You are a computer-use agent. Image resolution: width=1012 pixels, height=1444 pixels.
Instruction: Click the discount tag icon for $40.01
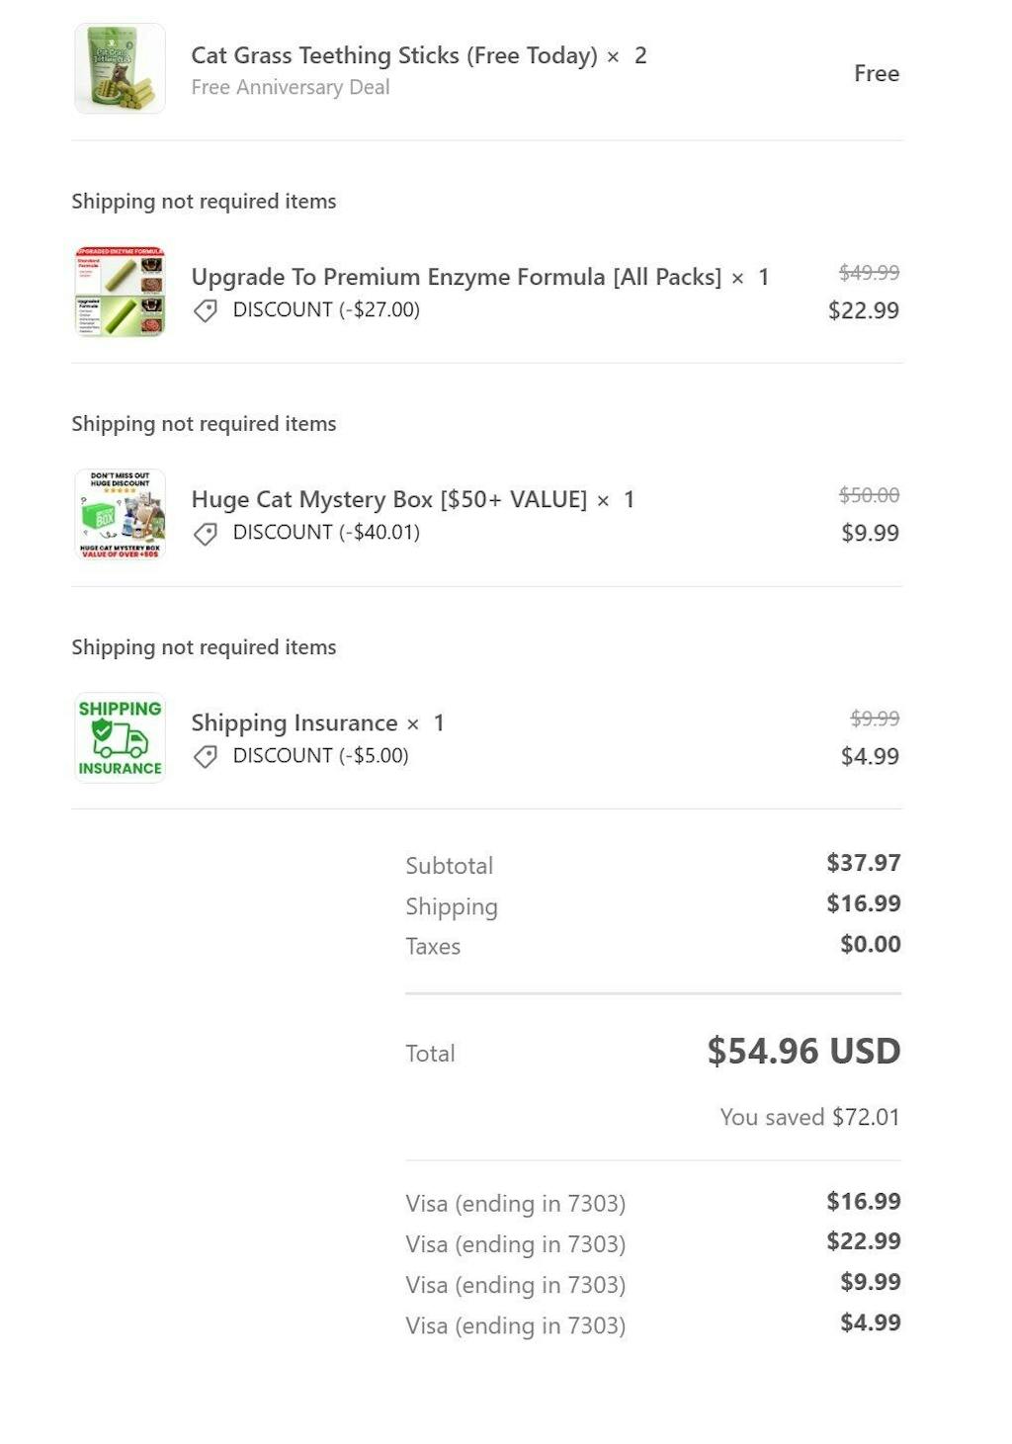coord(206,534)
